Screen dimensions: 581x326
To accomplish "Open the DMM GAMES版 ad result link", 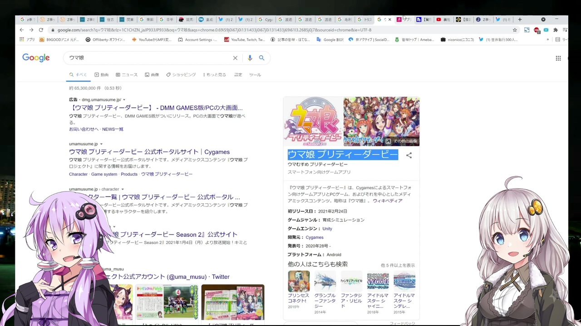I will coord(156,108).
